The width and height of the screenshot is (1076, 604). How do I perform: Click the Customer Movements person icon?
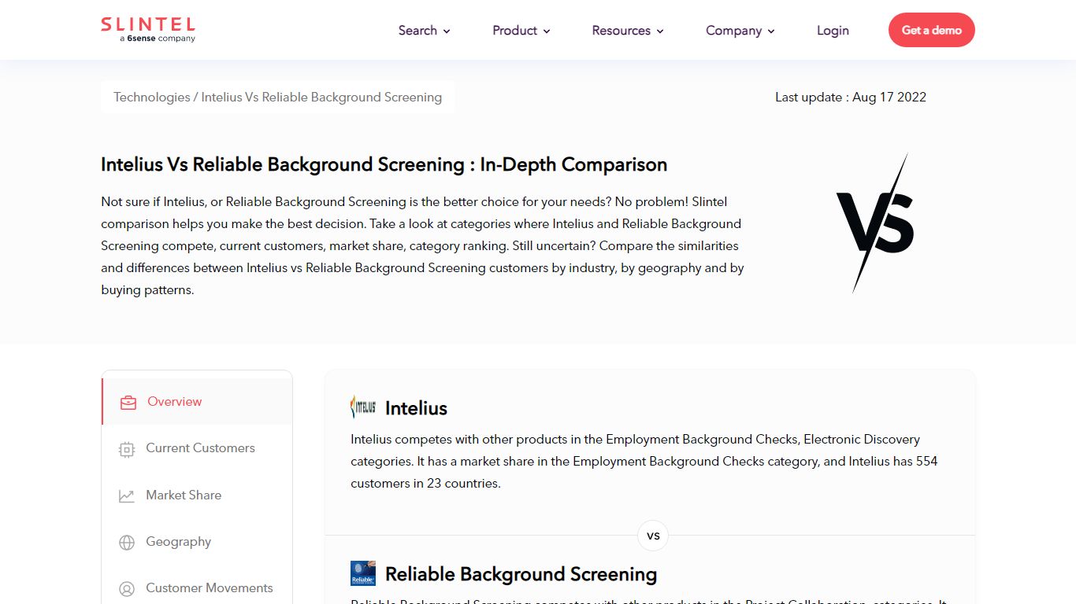[x=127, y=589]
